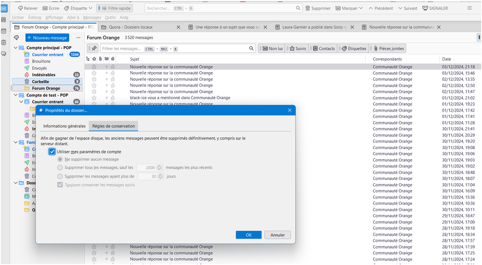482x265 pixels.
Task: Collapse the Compte principal - POP account
Action: (15, 48)
